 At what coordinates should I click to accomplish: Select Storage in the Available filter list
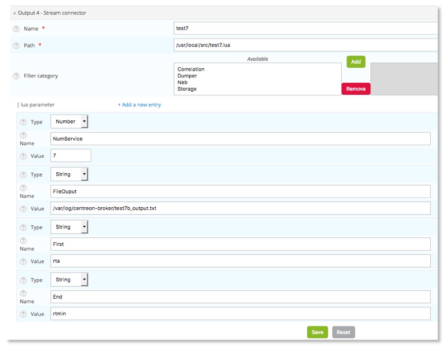(187, 89)
